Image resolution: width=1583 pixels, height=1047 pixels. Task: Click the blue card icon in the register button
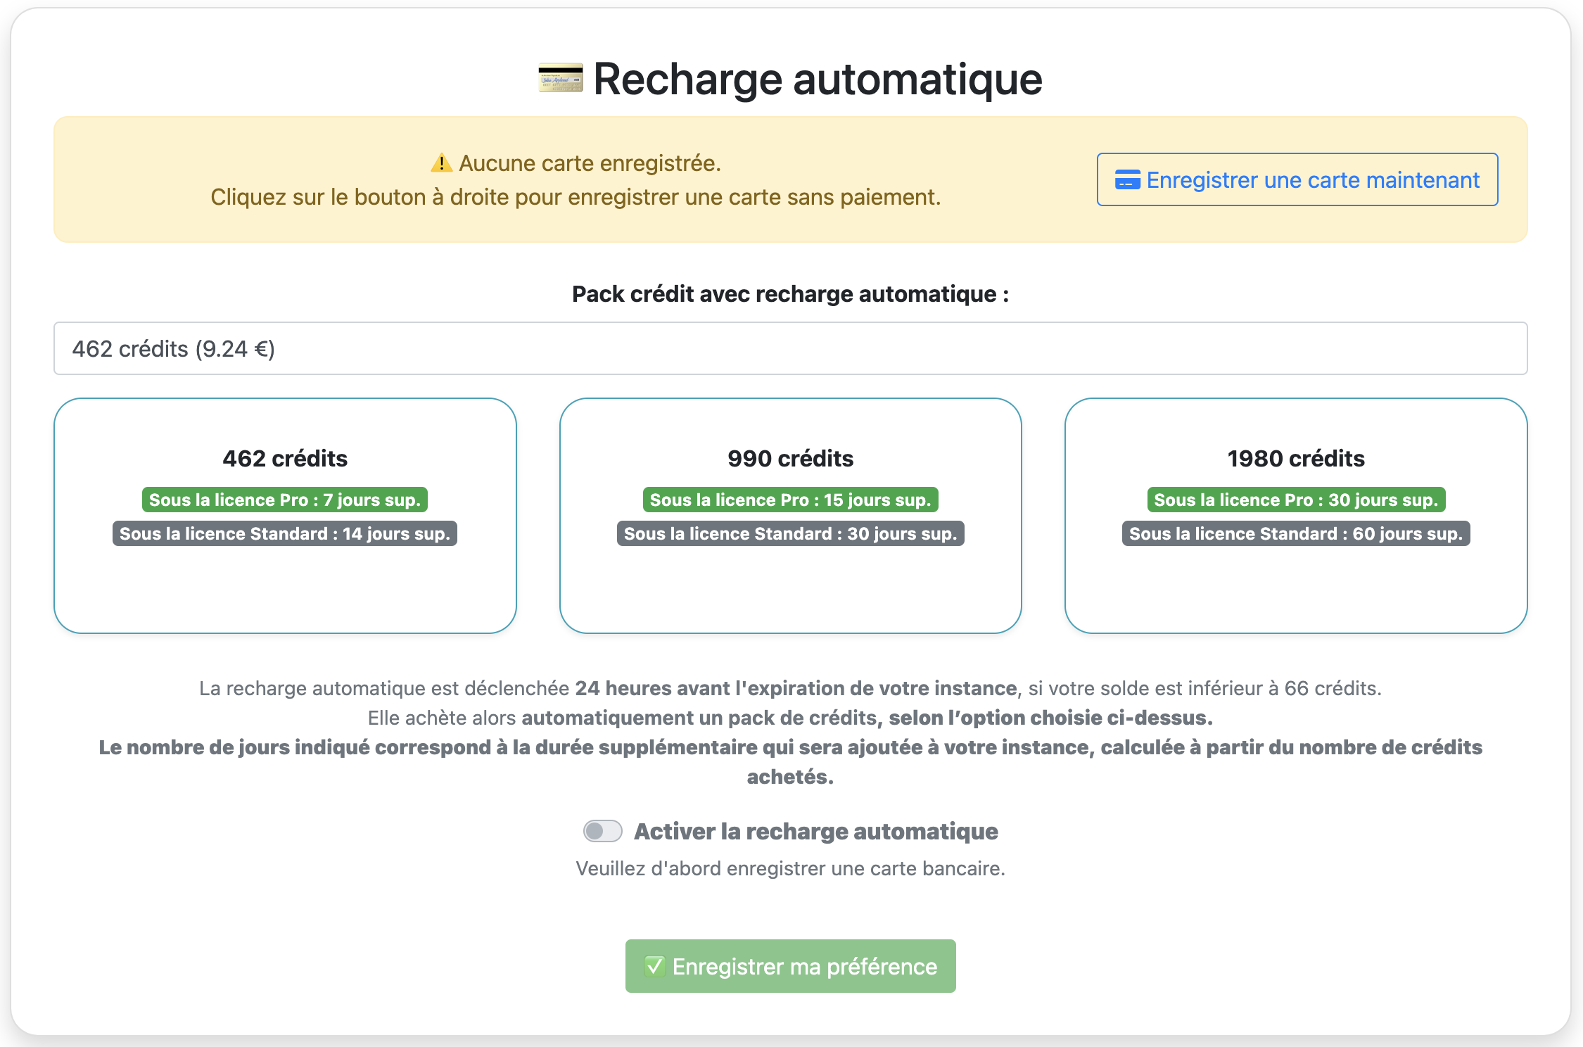(1127, 180)
